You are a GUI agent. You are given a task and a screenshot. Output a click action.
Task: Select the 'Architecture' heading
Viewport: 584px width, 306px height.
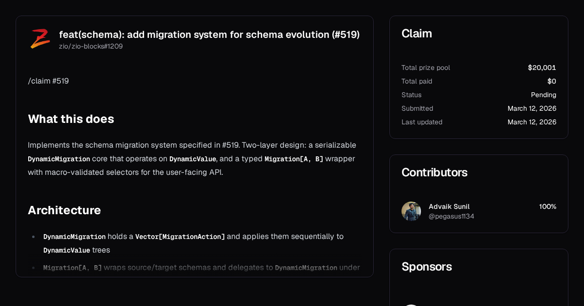click(x=64, y=210)
